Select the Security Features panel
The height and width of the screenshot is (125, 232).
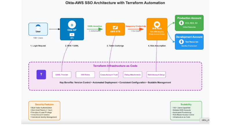tap(44, 110)
